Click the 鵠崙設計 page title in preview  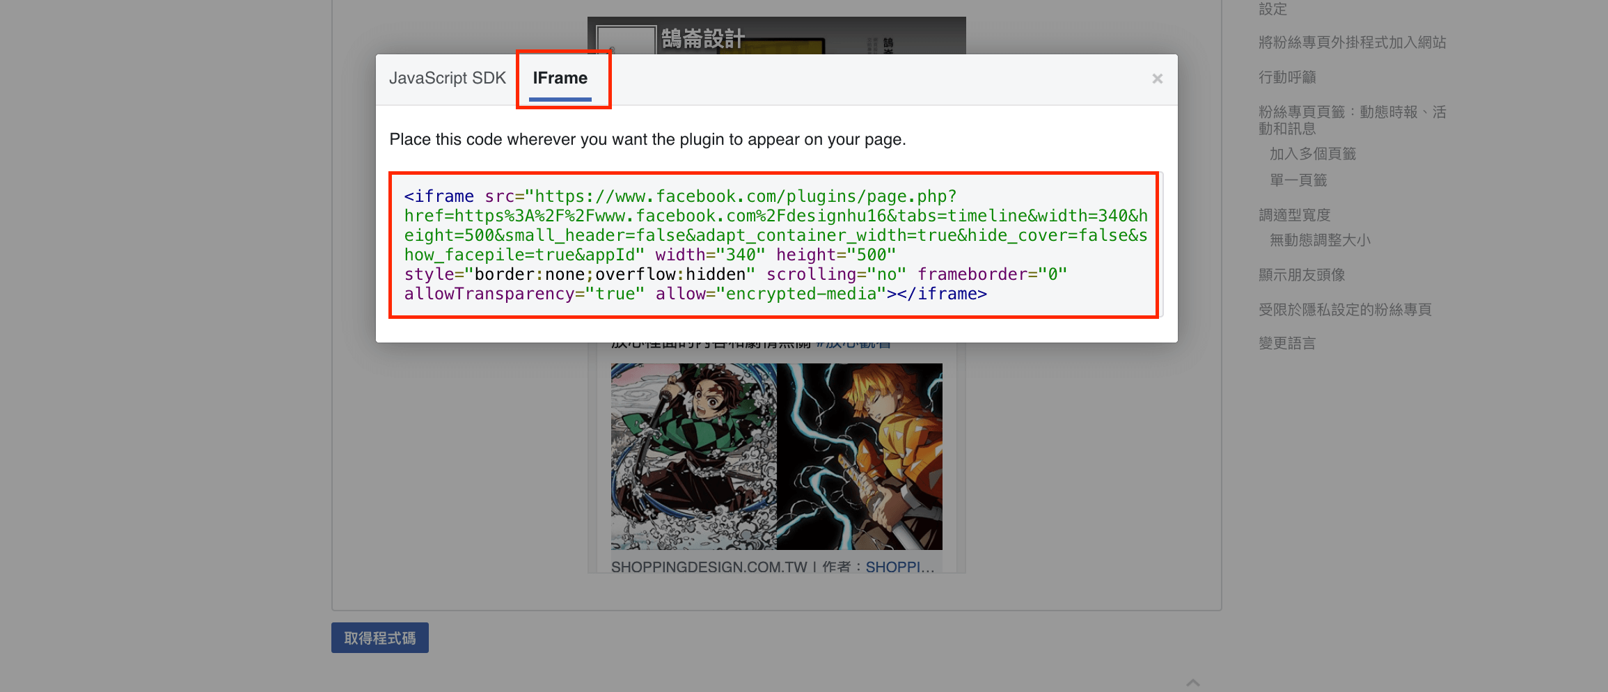[703, 39]
